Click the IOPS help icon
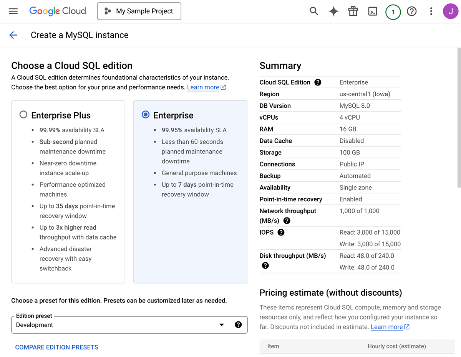 pos(281,232)
